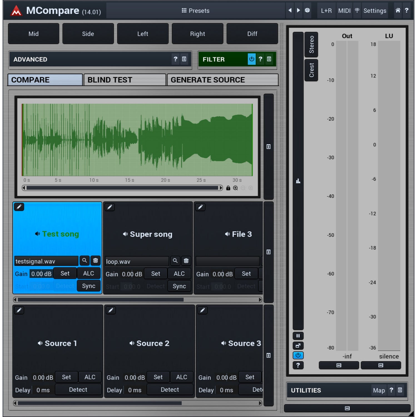Toggle the Diff button

[252, 34]
